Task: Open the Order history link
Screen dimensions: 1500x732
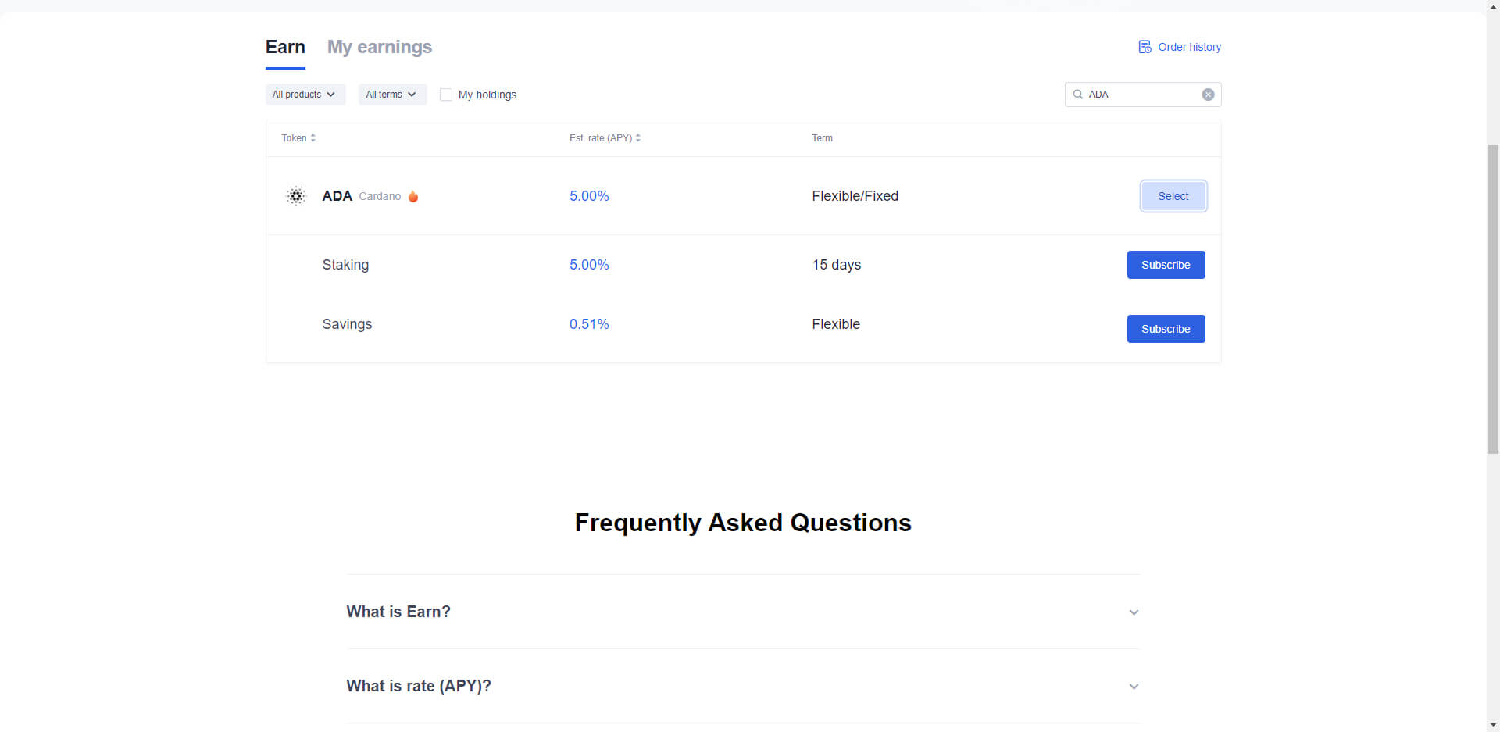Action: tap(1189, 47)
